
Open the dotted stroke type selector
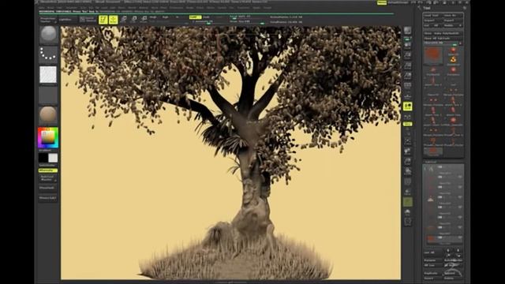coord(48,54)
